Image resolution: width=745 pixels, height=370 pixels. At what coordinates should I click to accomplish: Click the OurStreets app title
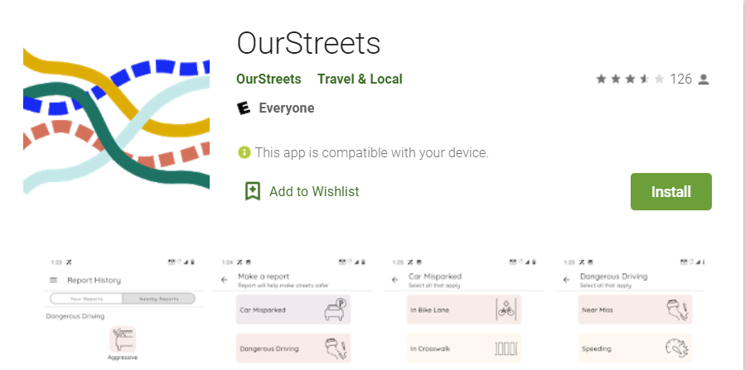(x=308, y=43)
